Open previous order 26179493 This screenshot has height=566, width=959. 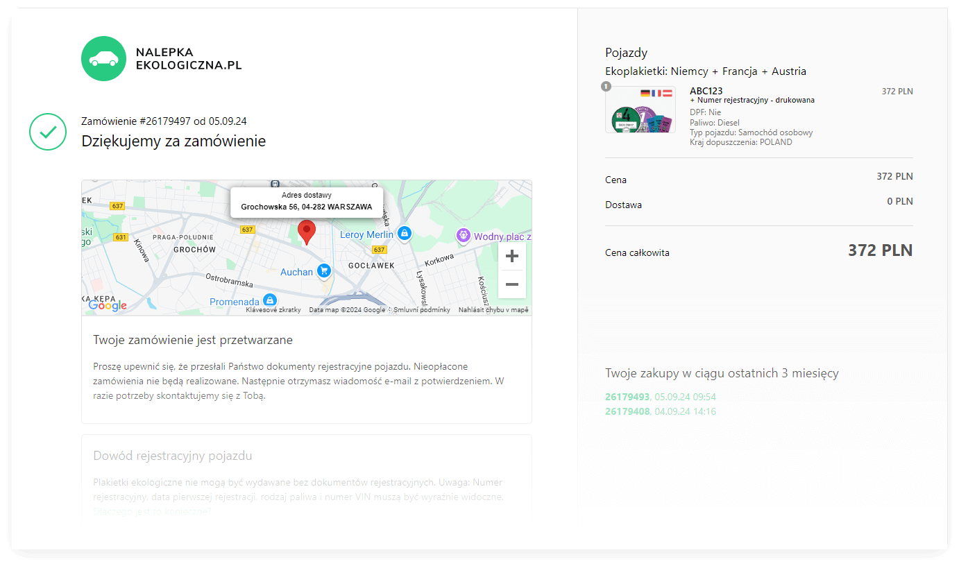pyautogui.click(x=627, y=397)
